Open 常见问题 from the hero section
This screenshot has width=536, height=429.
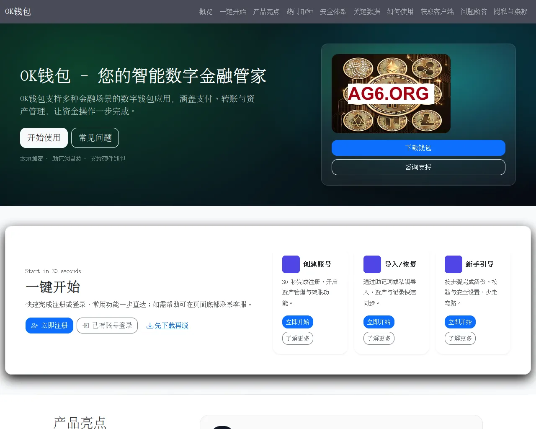point(95,138)
